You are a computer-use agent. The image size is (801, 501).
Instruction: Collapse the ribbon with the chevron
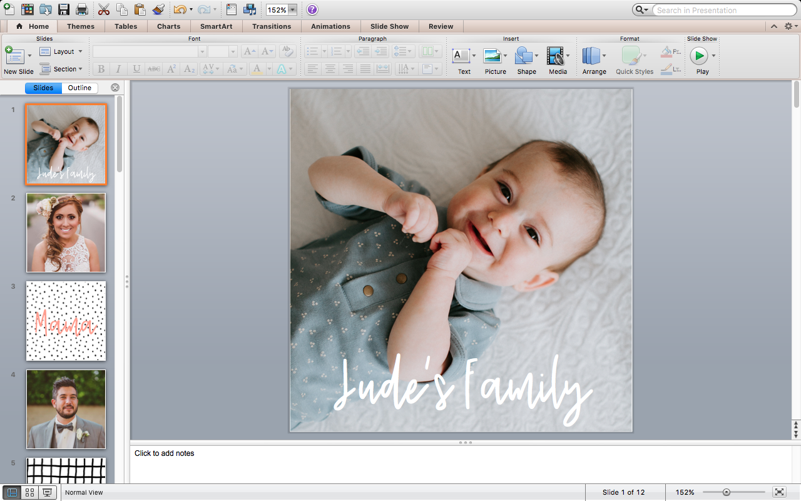774,26
